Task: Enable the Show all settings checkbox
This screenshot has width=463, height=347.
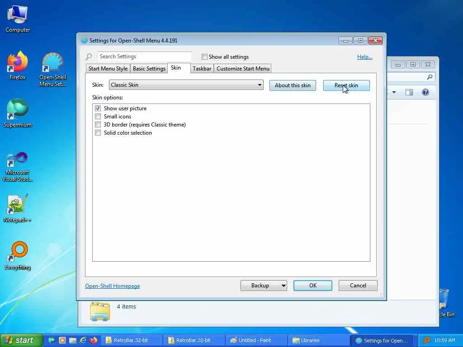Action: (204, 56)
